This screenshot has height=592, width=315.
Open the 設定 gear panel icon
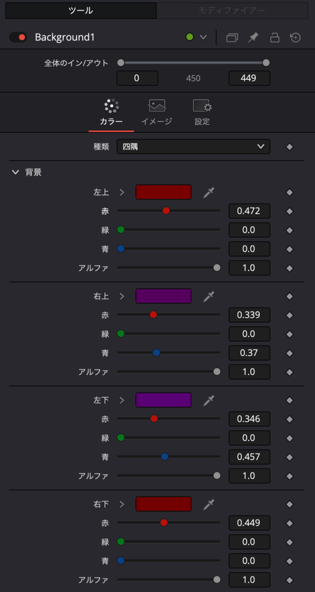pyautogui.click(x=202, y=105)
